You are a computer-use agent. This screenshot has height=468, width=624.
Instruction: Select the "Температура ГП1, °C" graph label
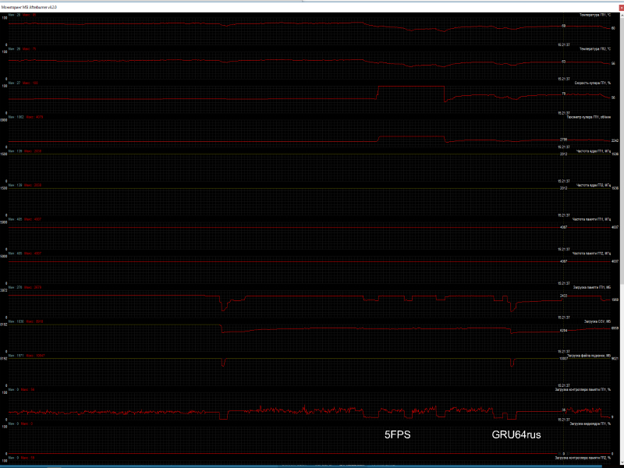pyautogui.click(x=595, y=15)
